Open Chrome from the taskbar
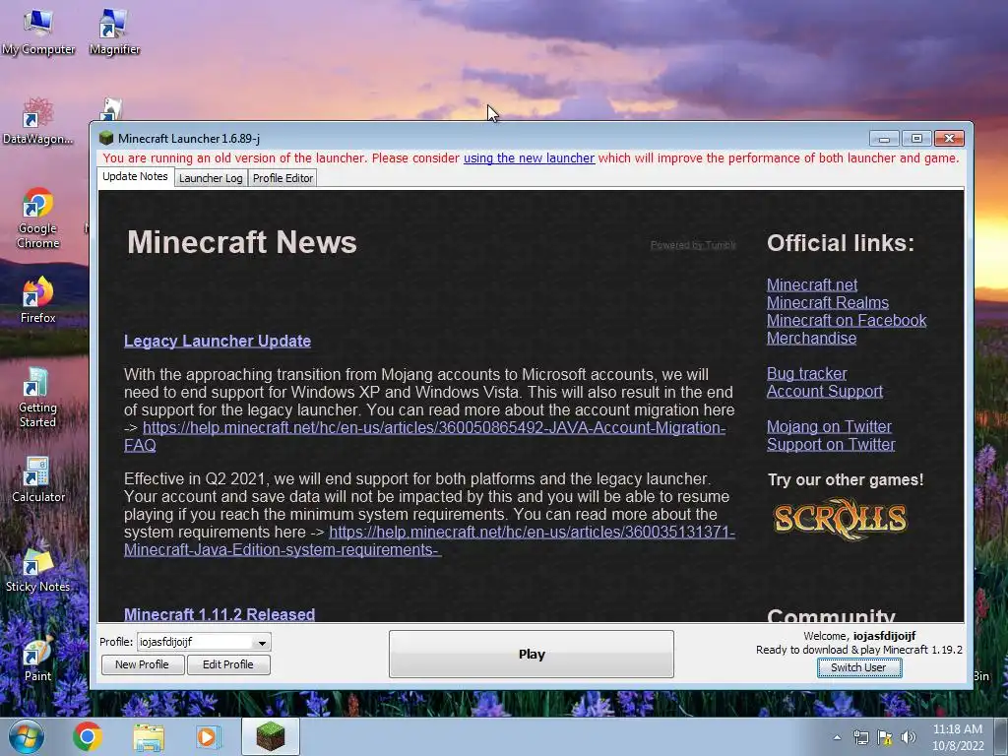Screen dimensions: 1008x756 pyautogui.click(x=88, y=736)
